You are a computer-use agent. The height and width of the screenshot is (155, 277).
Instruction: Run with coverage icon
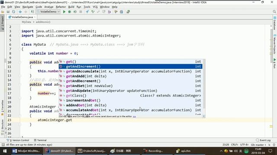(x=75, y=12)
